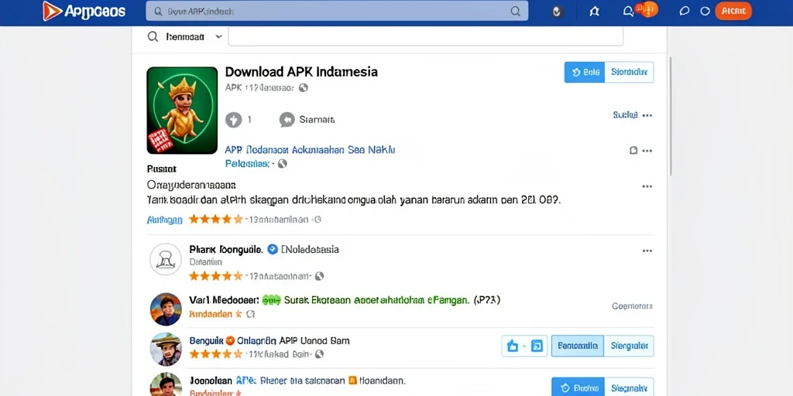
Task: Click the Varl Medoaer reviewer name
Action: [224, 300]
